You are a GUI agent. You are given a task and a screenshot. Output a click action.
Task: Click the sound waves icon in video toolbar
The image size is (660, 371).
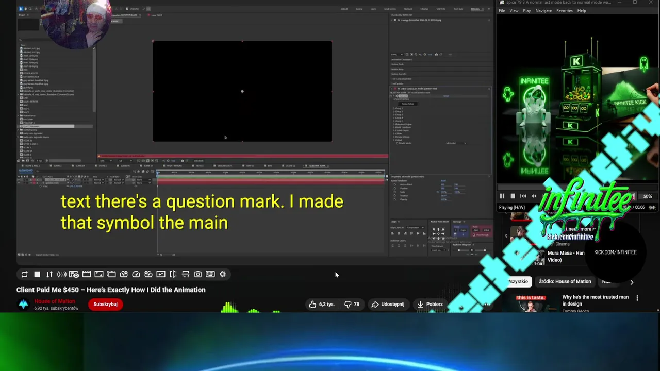tap(62, 274)
